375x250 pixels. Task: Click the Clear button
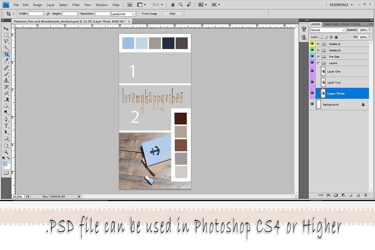[x=172, y=14]
